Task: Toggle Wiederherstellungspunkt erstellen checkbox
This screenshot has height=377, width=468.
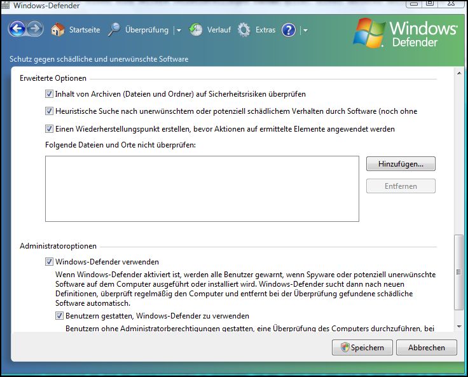Action: coord(49,128)
